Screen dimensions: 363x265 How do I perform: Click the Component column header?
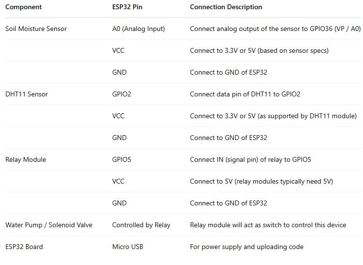tap(24, 7)
